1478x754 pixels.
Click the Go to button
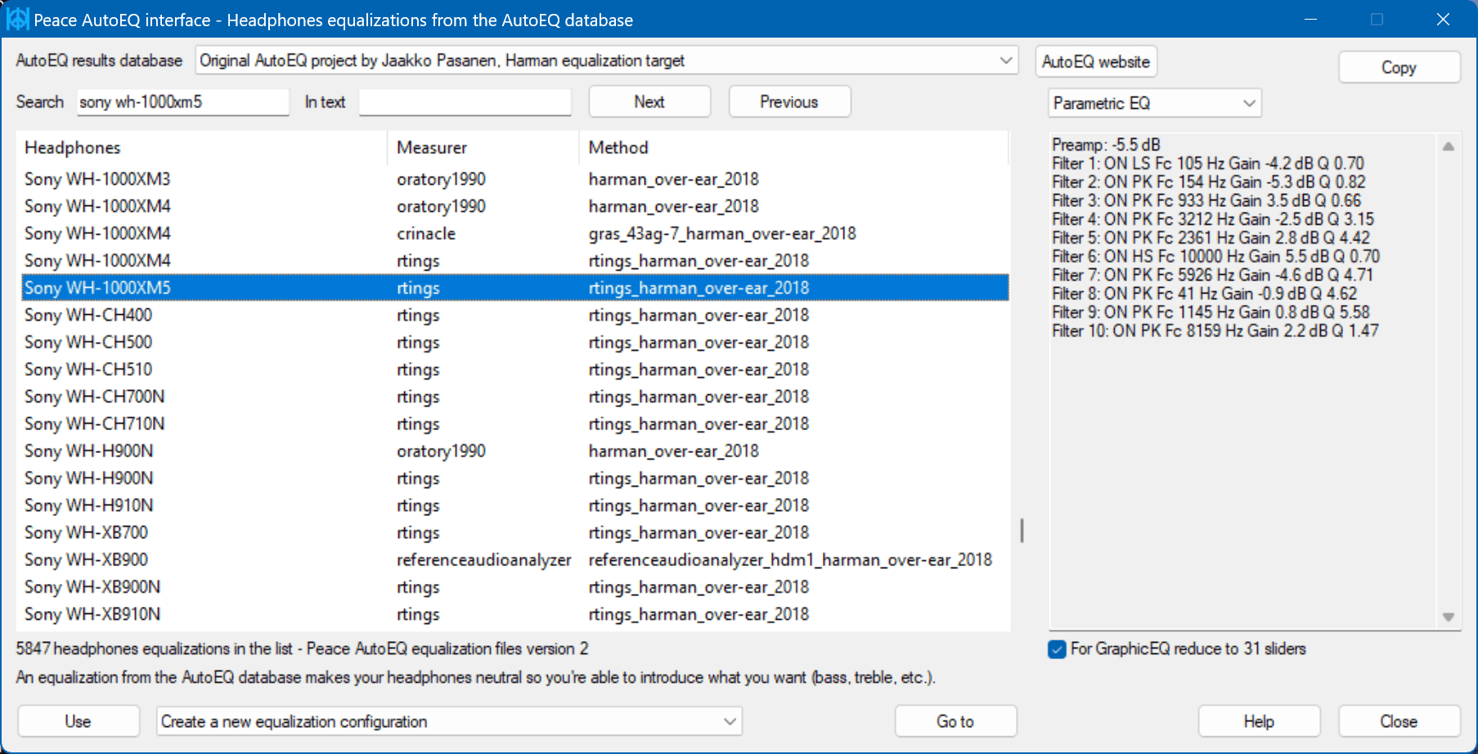955,721
